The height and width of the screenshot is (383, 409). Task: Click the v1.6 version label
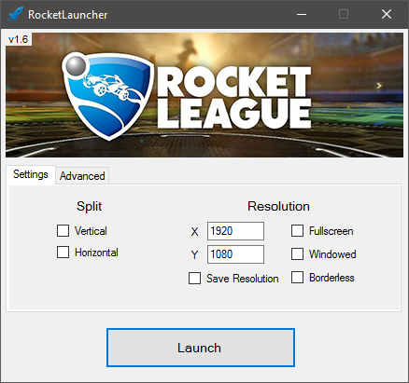pos(19,39)
